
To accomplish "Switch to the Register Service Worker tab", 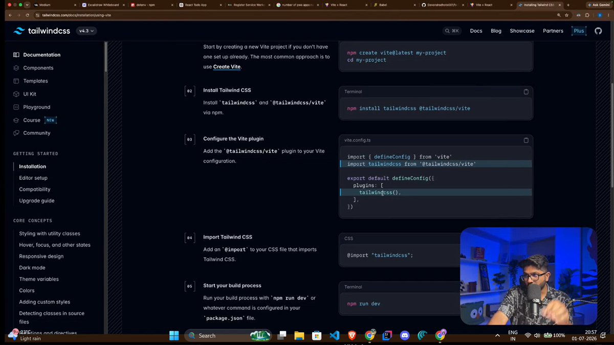I will (x=248, y=5).
